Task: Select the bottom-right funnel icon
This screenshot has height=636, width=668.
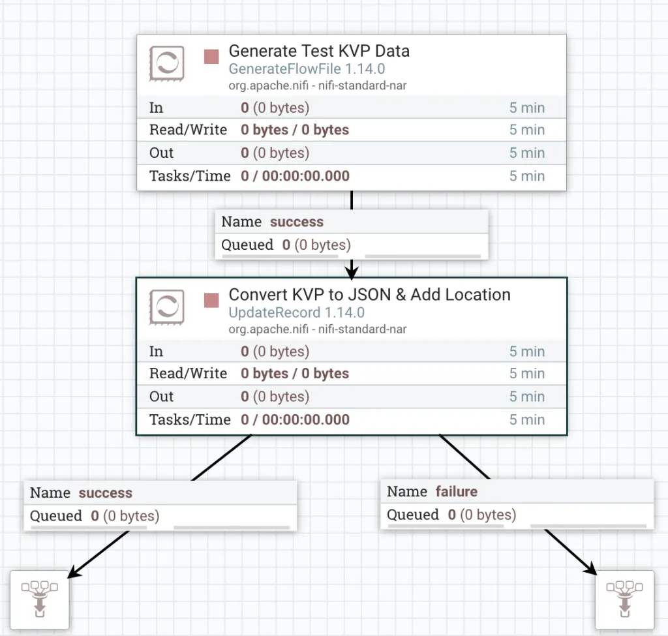Action: click(624, 599)
